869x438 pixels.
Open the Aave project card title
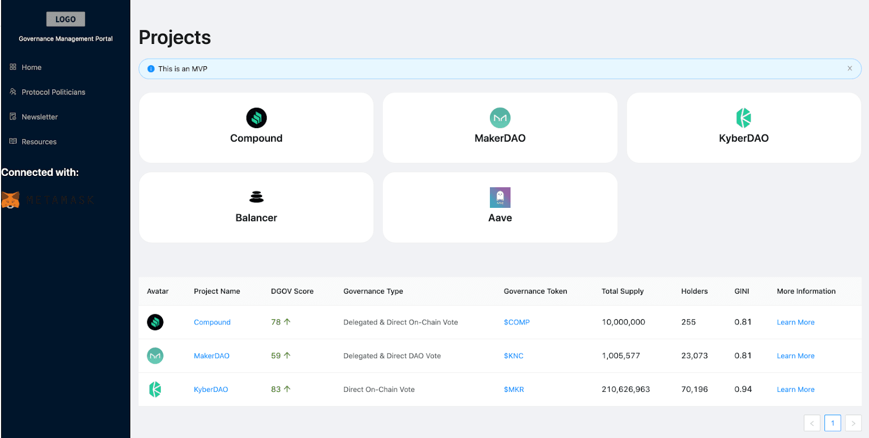500,218
